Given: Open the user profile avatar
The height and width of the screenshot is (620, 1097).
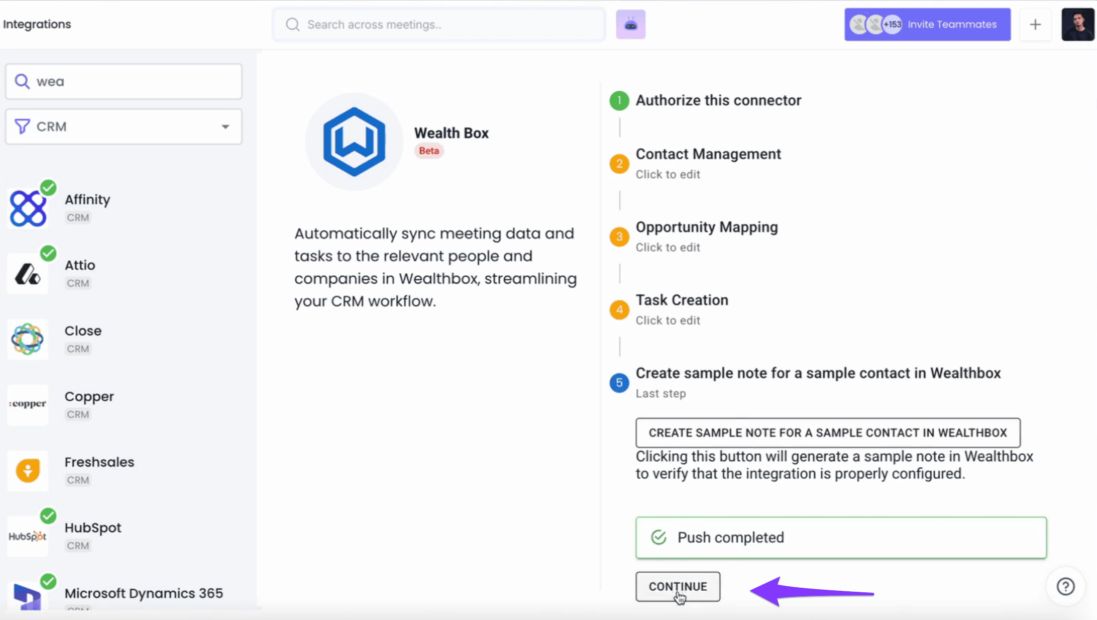Looking at the screenshot, I should (1077, 24).
